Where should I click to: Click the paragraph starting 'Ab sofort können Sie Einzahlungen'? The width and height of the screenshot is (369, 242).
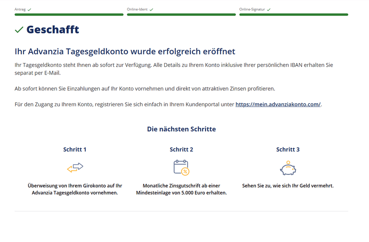(145, 89)
